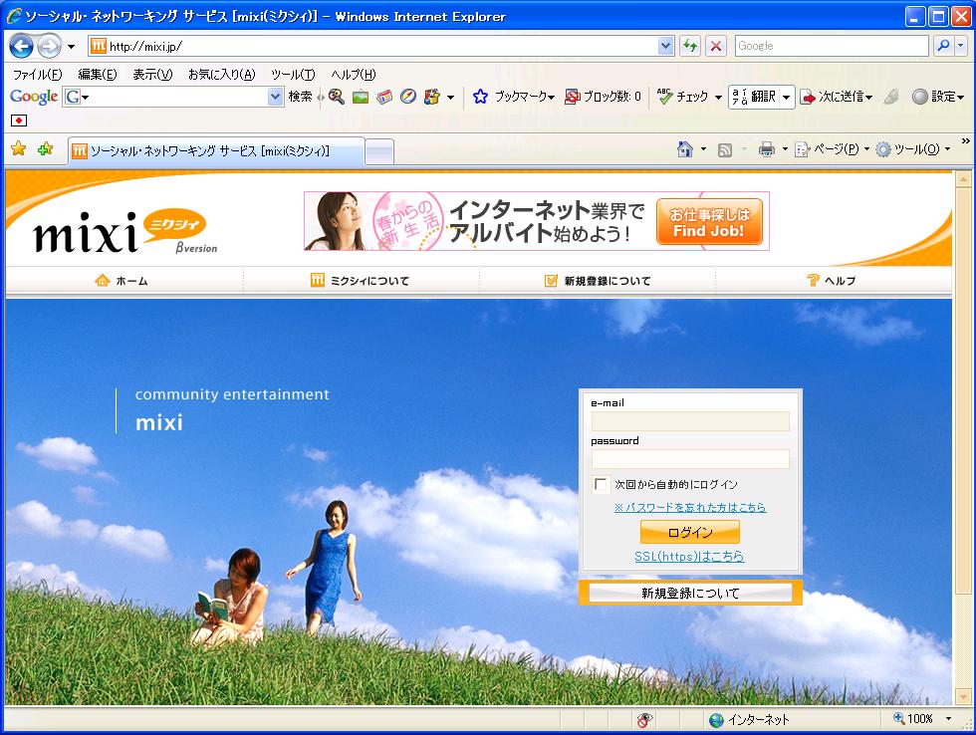
Task: Expand the command bar overflow chevron
Action: pyautogui.click(x=965, y=141)
